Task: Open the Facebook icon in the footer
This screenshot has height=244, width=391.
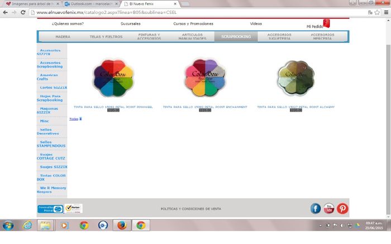Action: coord(316,208)
